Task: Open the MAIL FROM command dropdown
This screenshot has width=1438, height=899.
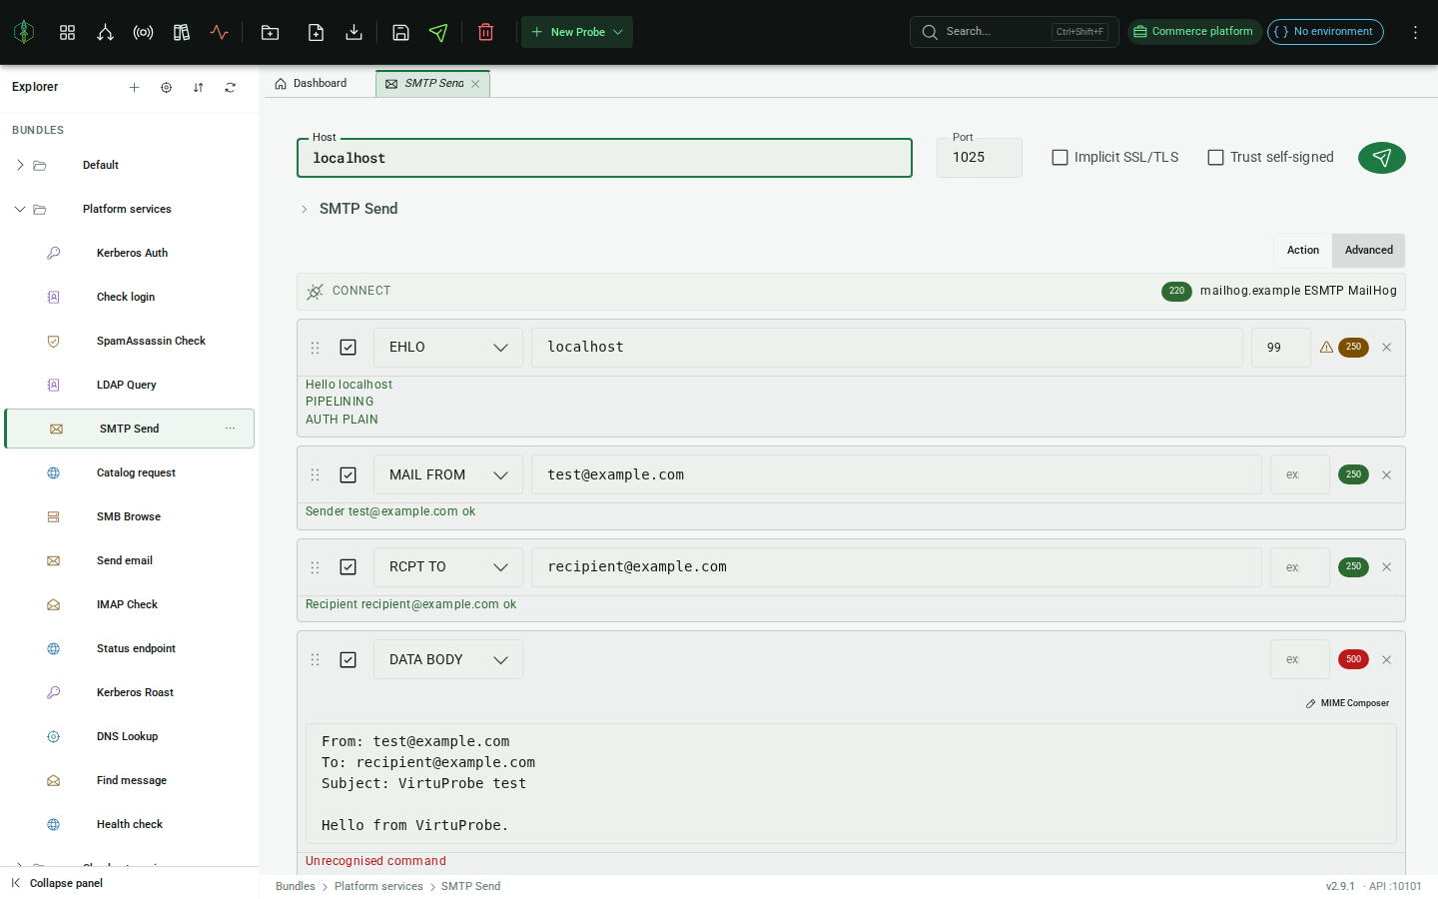Action: click(448, 475)
